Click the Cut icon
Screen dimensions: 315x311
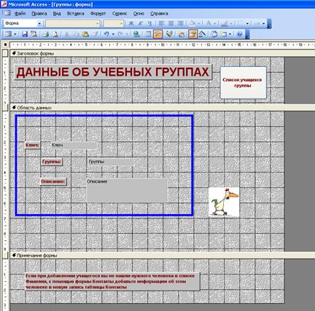[66, 34]
